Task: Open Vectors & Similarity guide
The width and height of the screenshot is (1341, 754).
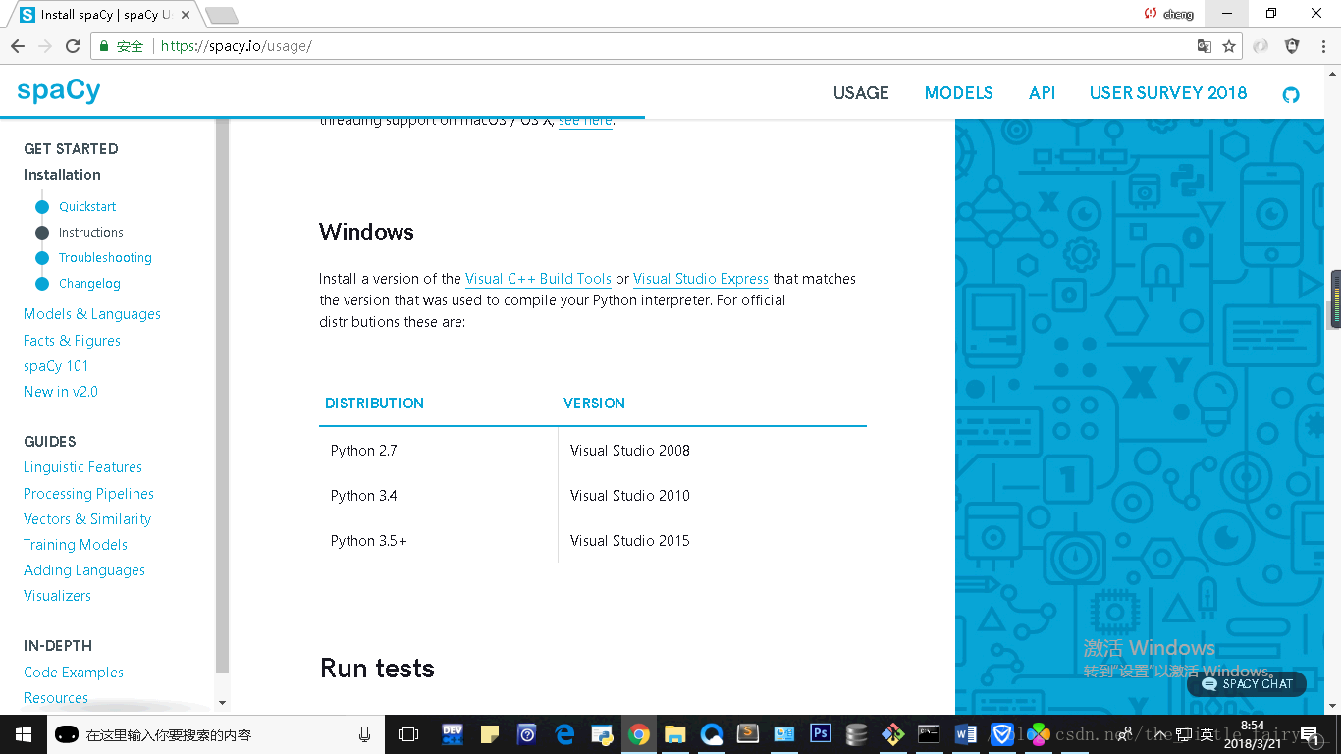Action: [87, 519]
